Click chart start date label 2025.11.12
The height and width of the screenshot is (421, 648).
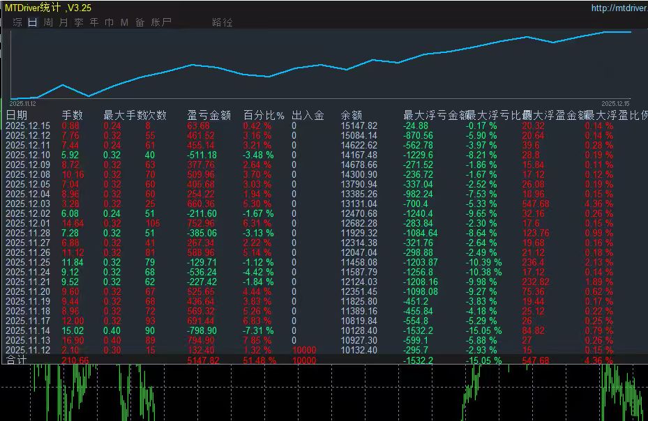click(x=23, y=104)
